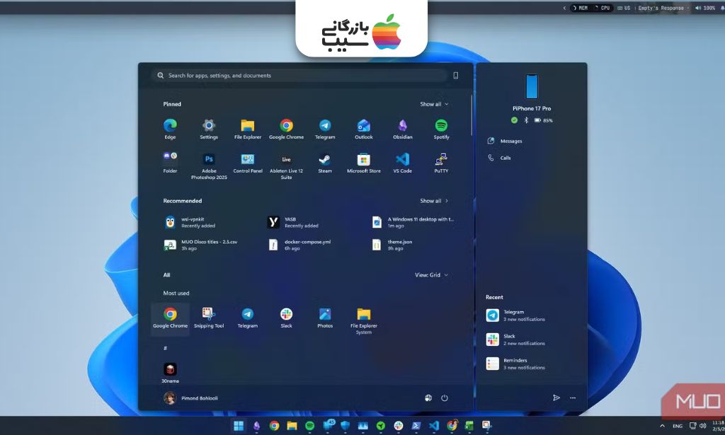725x435 pixels.
Task: Open Show all for Recommended items
Action: tap(434, 201)
